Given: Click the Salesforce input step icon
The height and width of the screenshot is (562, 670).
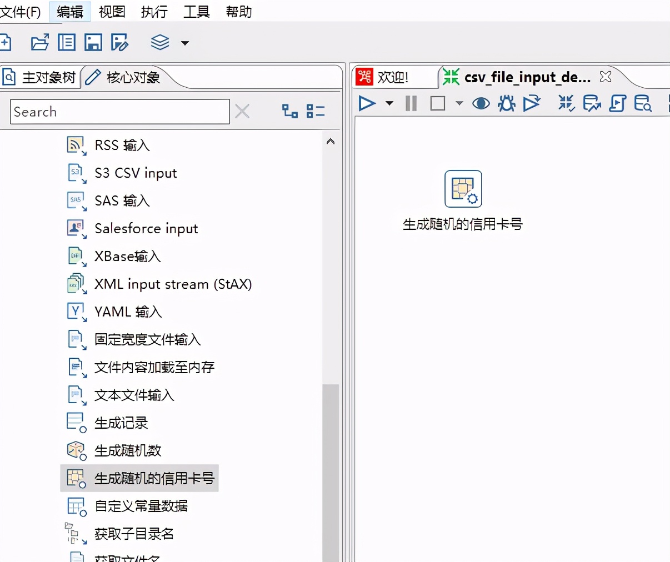Looking at the screenshot, I should pyautogui.click(x=77, y=228).
